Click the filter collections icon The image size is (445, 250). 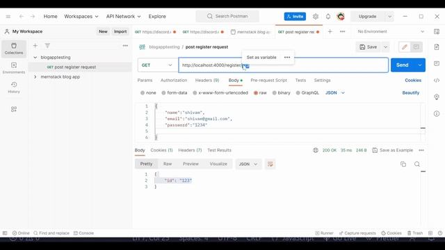click(47, 45)
